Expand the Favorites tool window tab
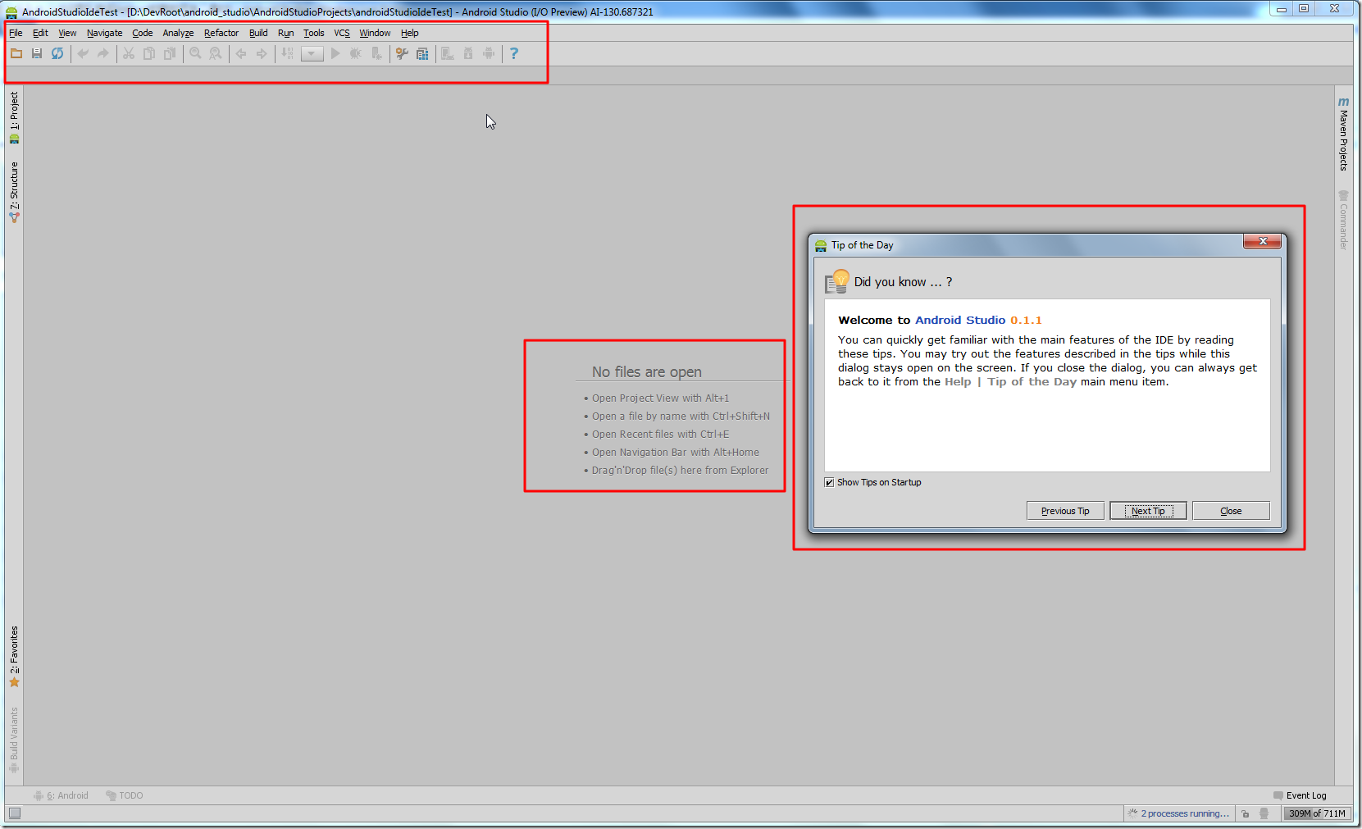Screen dimensions: 1362x829 [x=14, y=656]
